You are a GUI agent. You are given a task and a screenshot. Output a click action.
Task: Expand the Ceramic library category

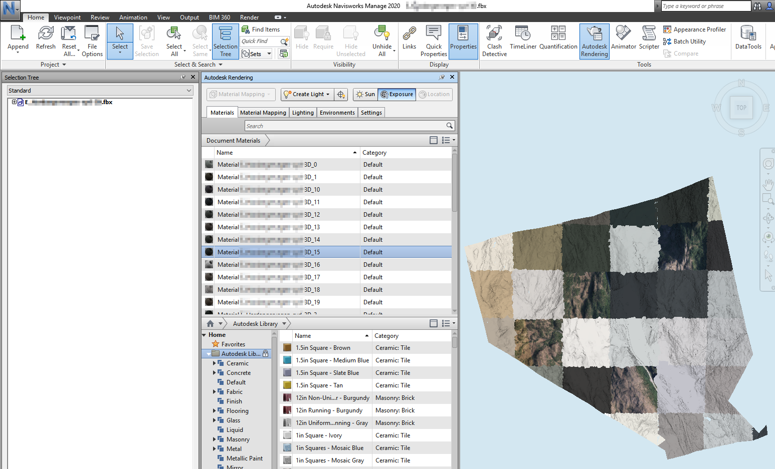pos(215,363)
